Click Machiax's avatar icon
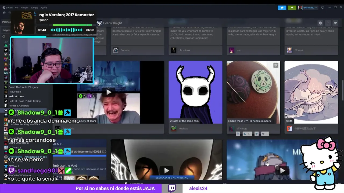The image size is (344, 193). pos(174,129)
